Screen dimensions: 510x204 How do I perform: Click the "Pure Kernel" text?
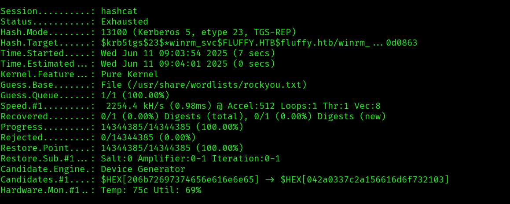[x=130, y=74]
